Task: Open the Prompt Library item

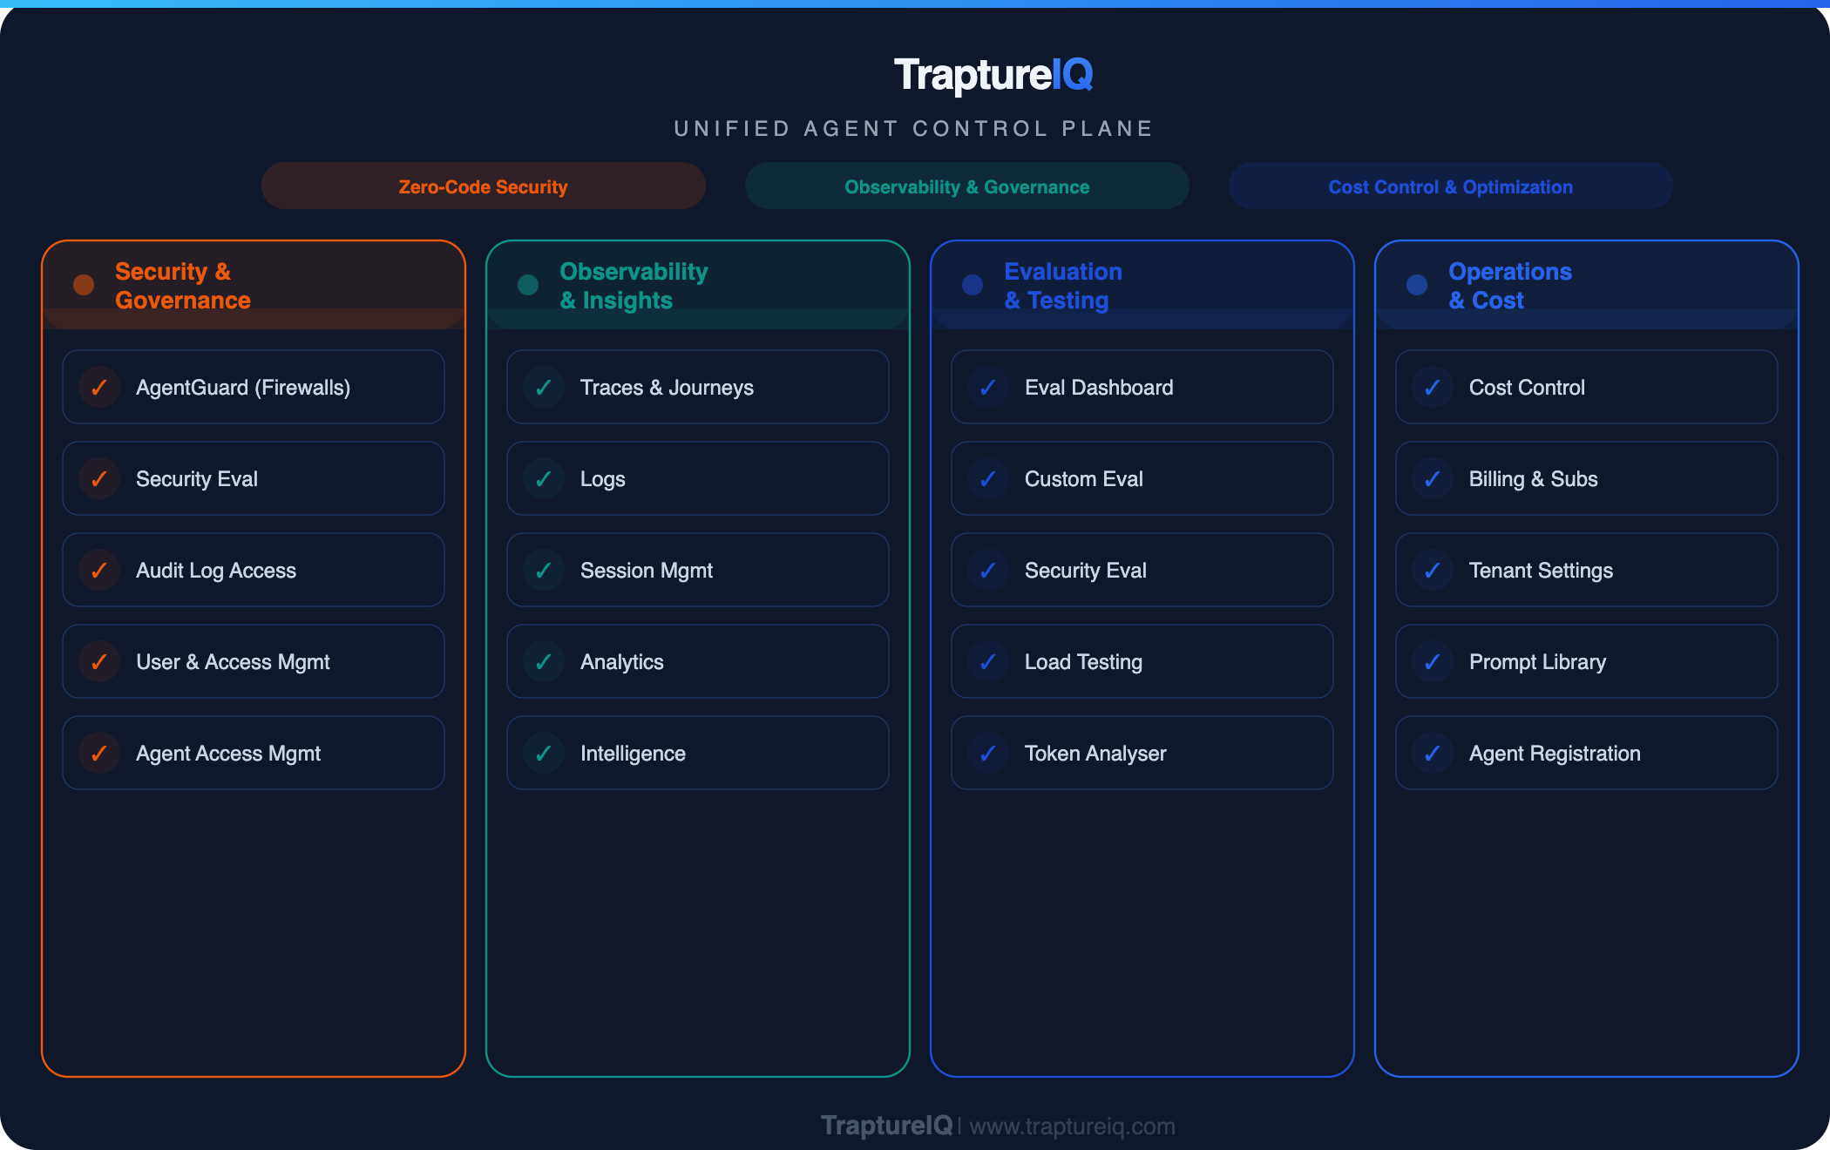Action: 1586,661
